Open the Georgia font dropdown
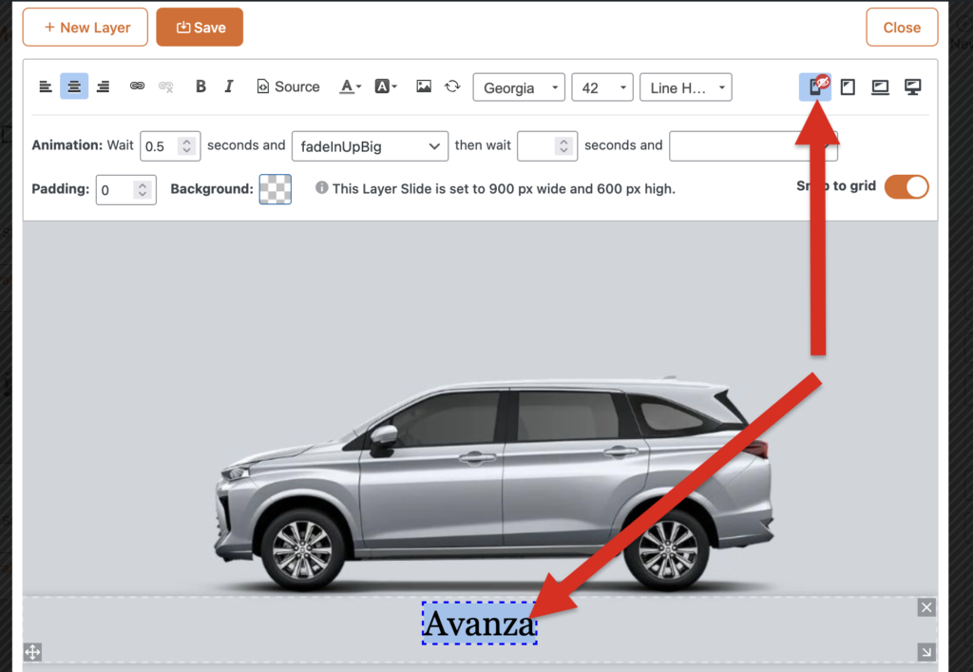The width and height of the screenshot is (973, 672). (519, 87)
